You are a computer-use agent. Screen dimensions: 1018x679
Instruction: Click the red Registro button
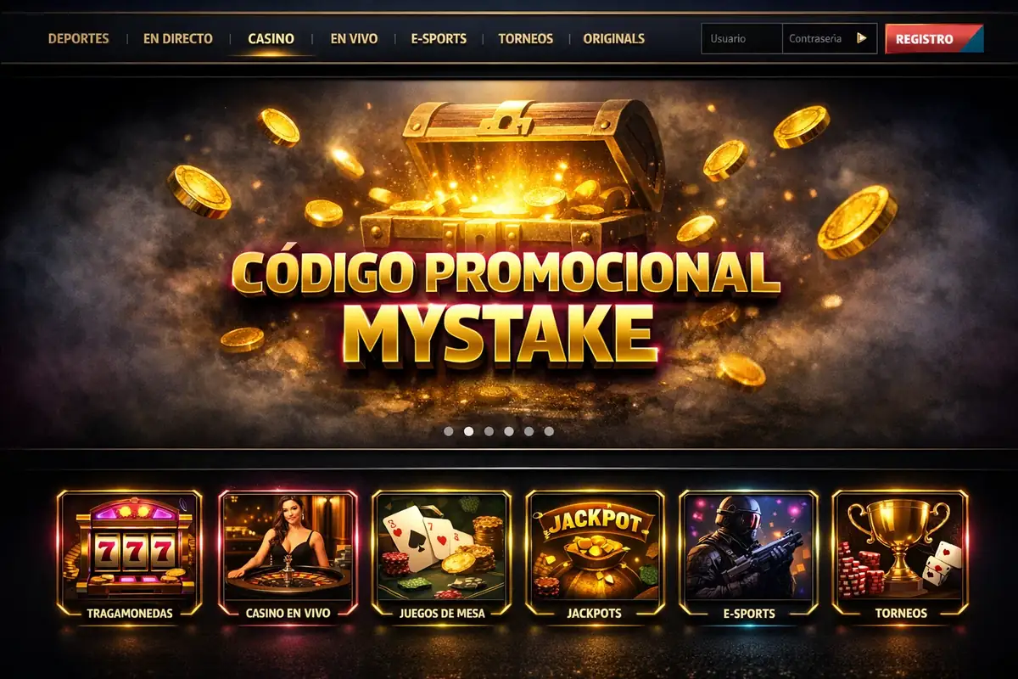(934, 38)
